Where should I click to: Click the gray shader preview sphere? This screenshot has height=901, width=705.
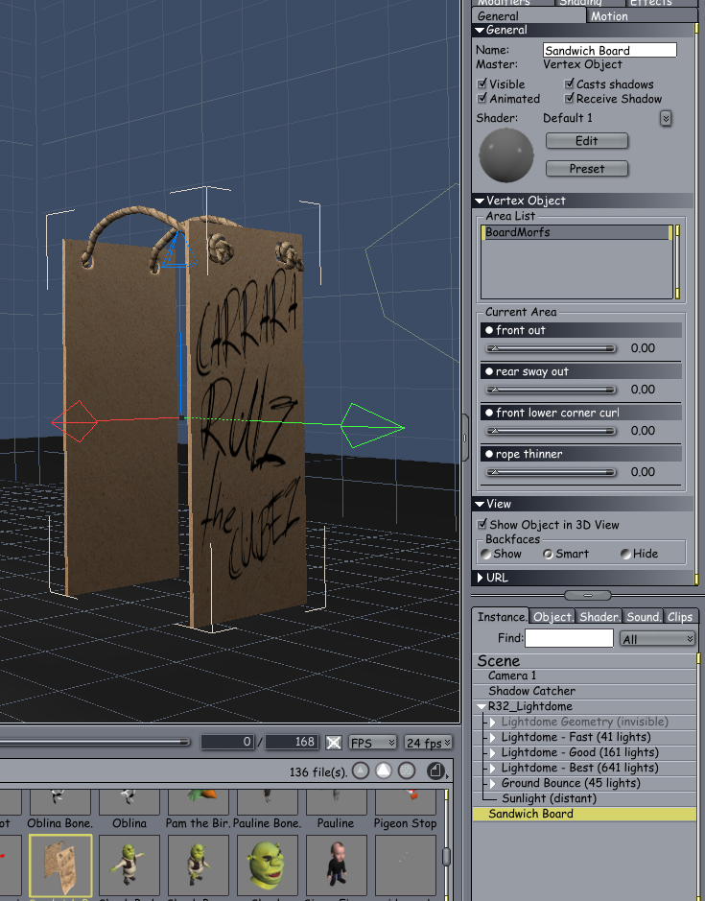(x=506, y=155)
